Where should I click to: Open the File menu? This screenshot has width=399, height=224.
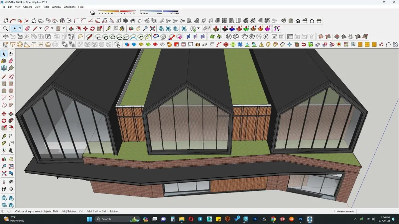(3, 7)
